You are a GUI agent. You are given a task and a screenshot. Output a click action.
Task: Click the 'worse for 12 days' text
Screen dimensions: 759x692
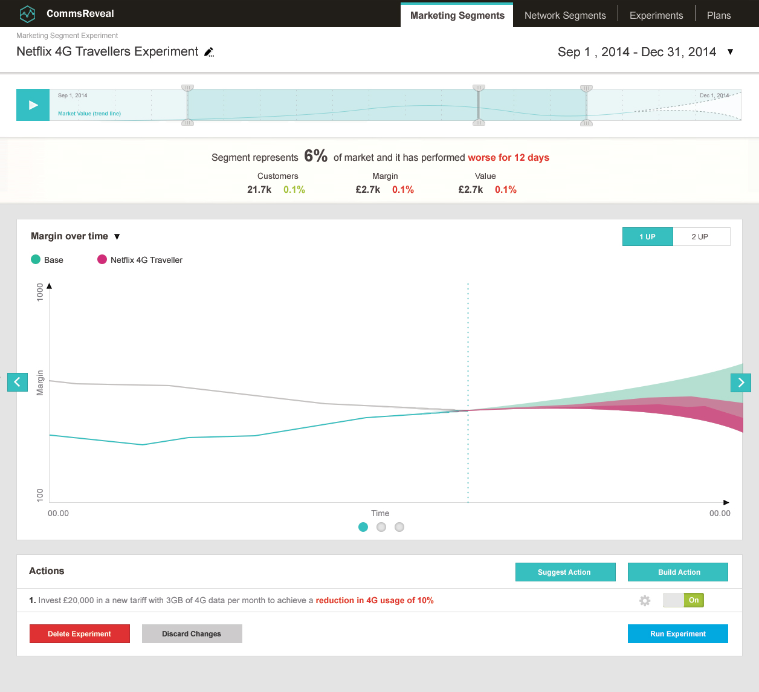(x=509, y=158)
